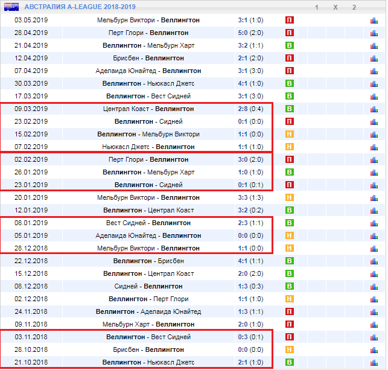The image size is (388, 370).
Task: Open stats chart icon for 15.12.2018 match
Action: (374, 274)
